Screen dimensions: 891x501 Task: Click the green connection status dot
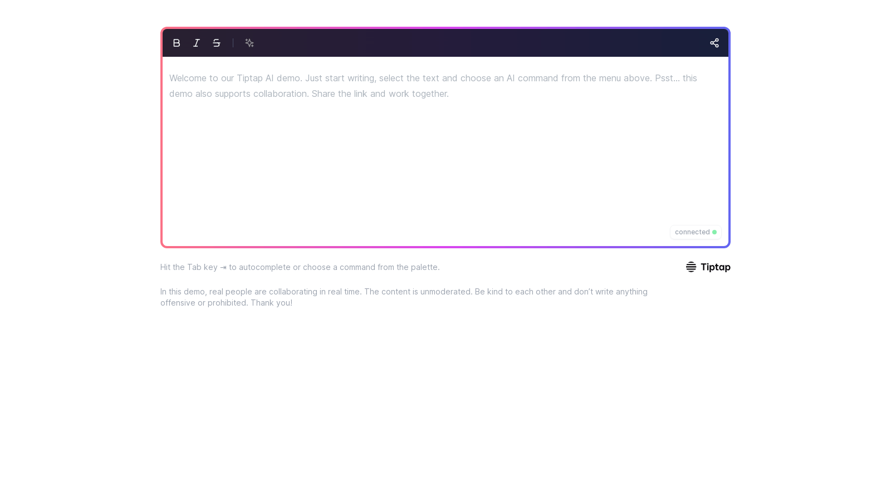(714, 232)
